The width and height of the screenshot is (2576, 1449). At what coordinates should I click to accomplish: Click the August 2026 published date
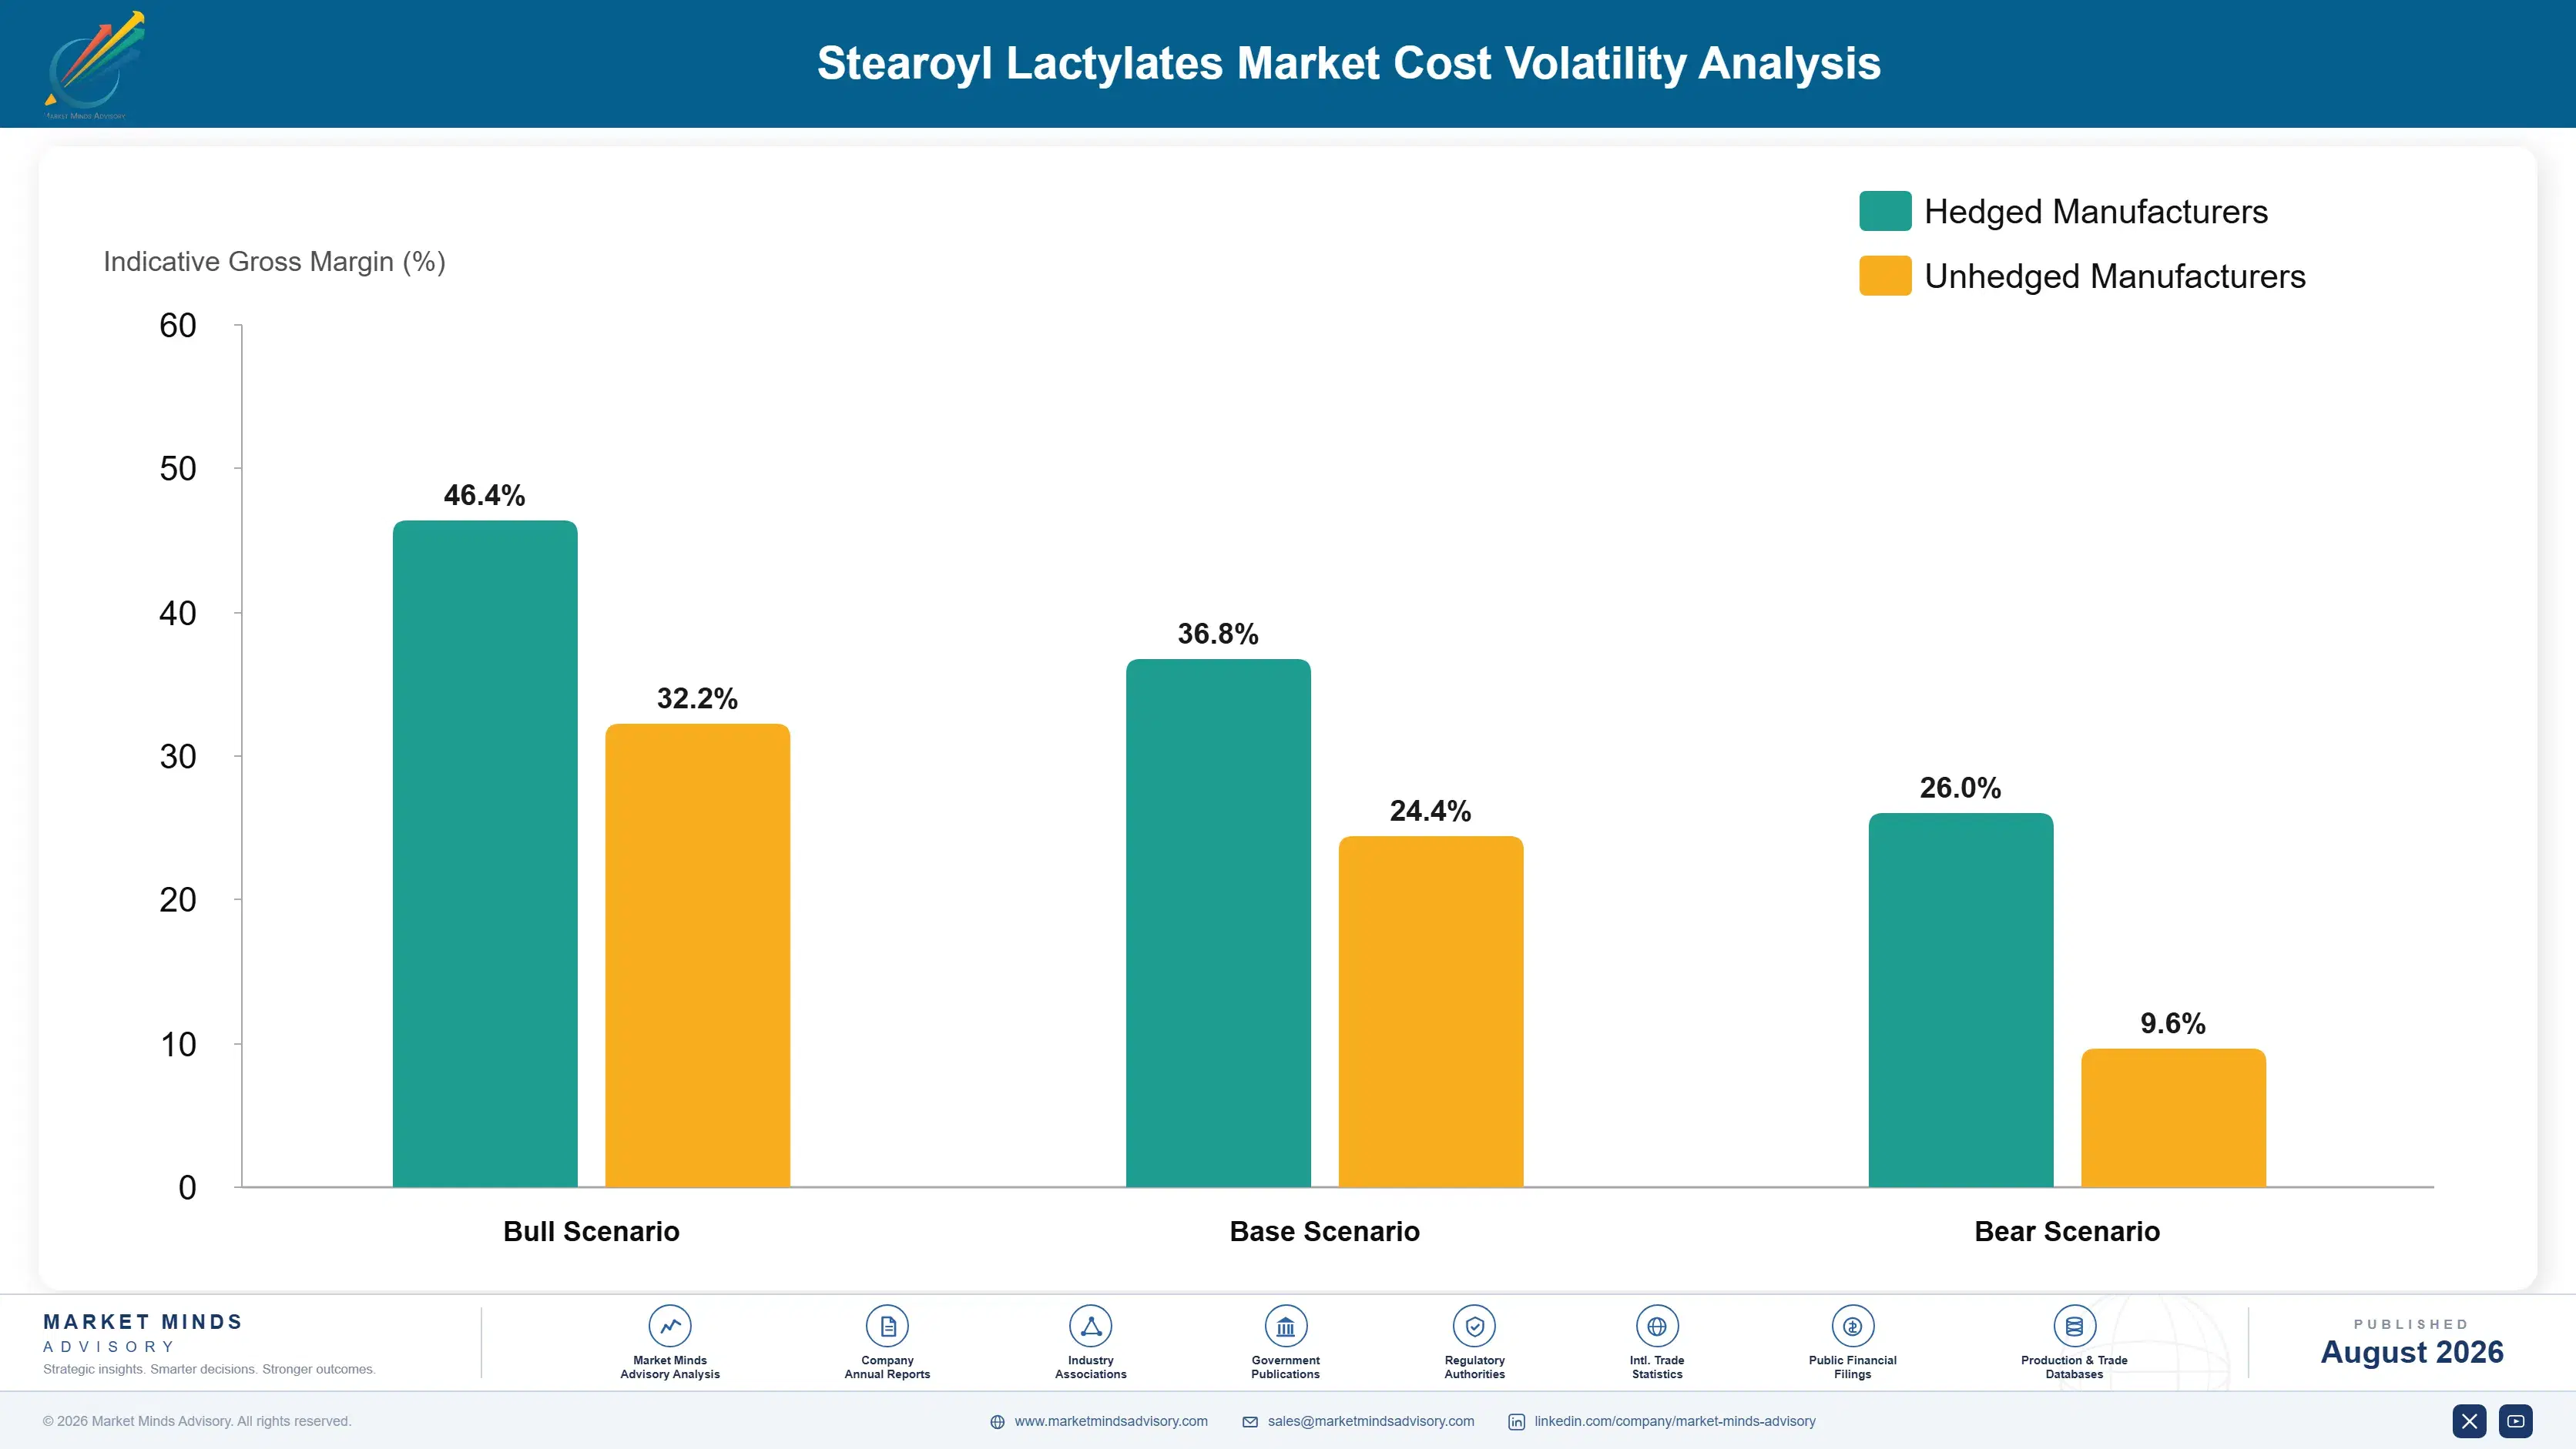2412,1352
